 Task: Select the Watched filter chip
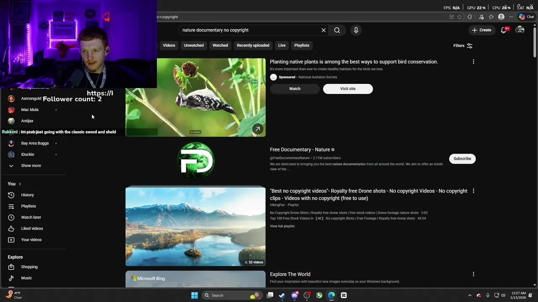coord(220,45)
